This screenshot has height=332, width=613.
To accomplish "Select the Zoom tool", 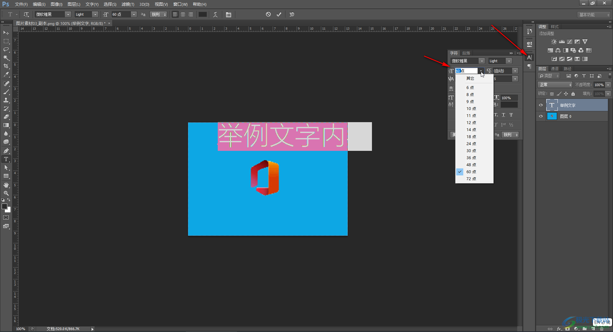I will 6,193.
